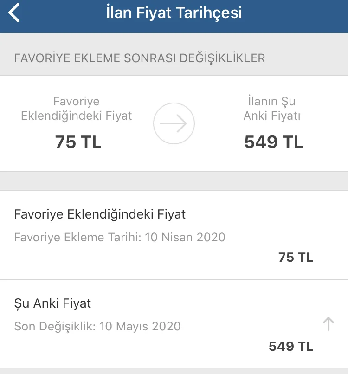348x374 pixels.
Task: Click the İlan Fiyat Tarihçesi title
Action: point(174,13)
